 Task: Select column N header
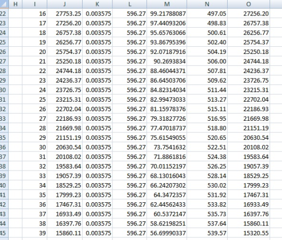[207, 4]
